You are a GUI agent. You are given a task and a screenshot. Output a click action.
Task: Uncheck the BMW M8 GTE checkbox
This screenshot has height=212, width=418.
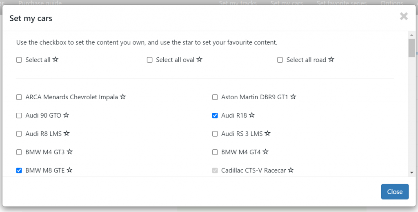pyautogui.click(x=19, y=170)
